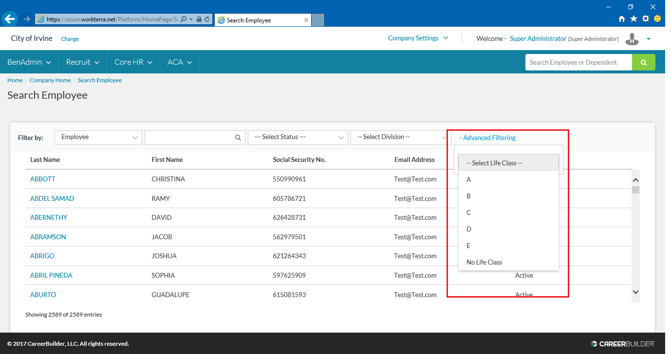Viewport: 671px width, 354px height.
Task: Click SSN cell 550990961
Action: point(289,179)
